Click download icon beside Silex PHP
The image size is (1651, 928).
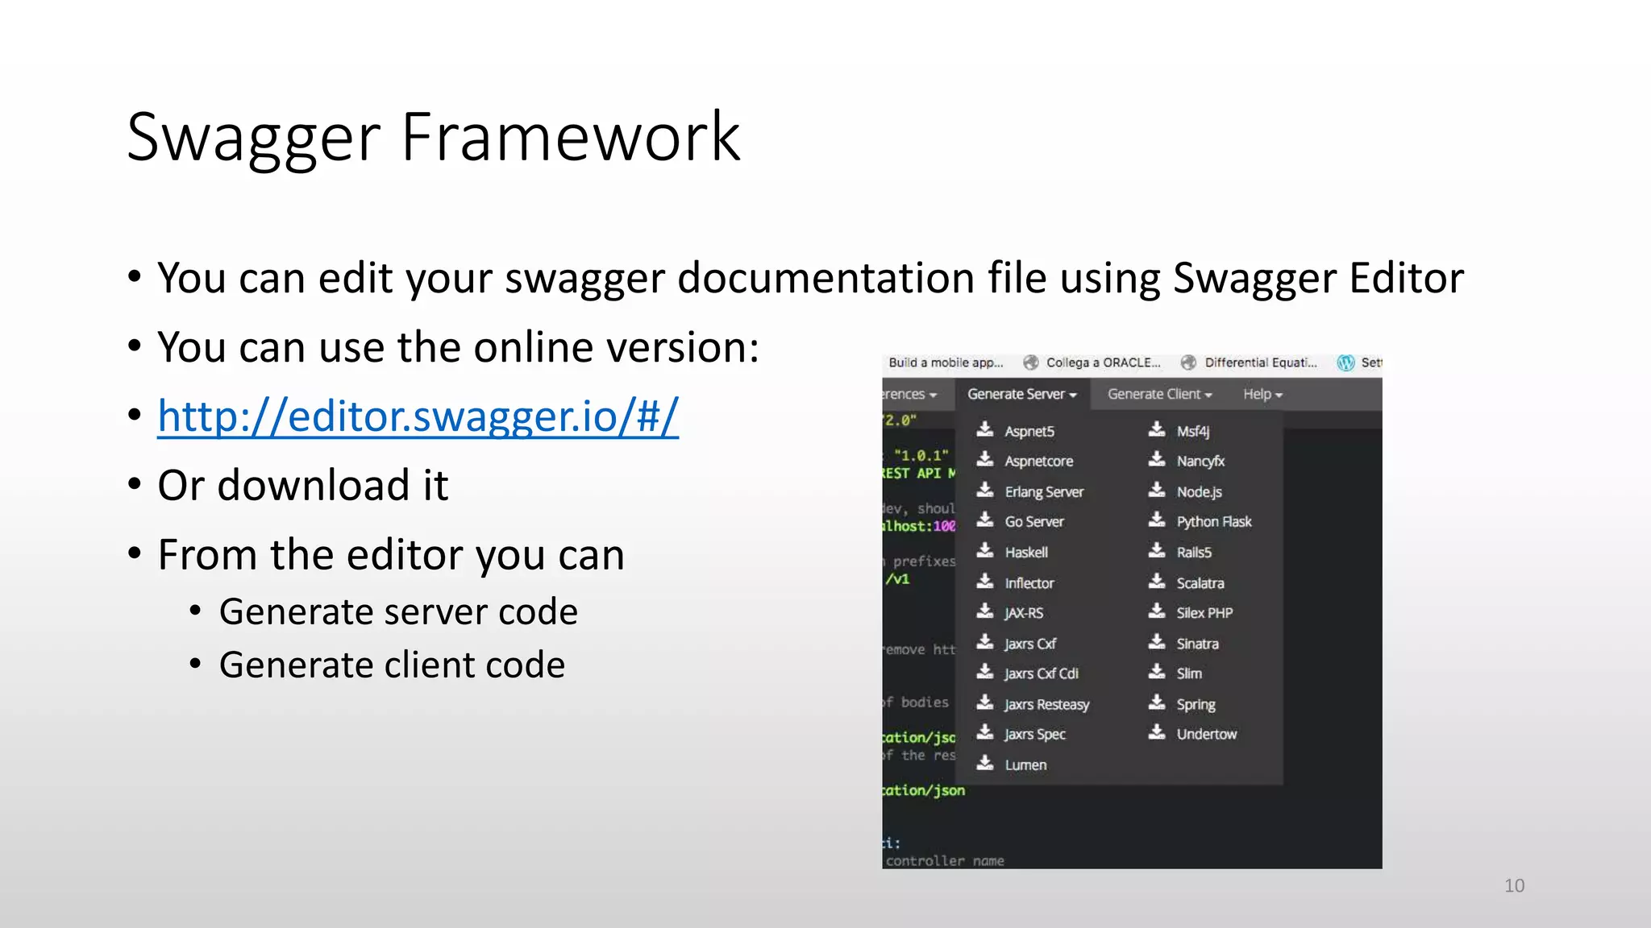tap(1157, 611)
